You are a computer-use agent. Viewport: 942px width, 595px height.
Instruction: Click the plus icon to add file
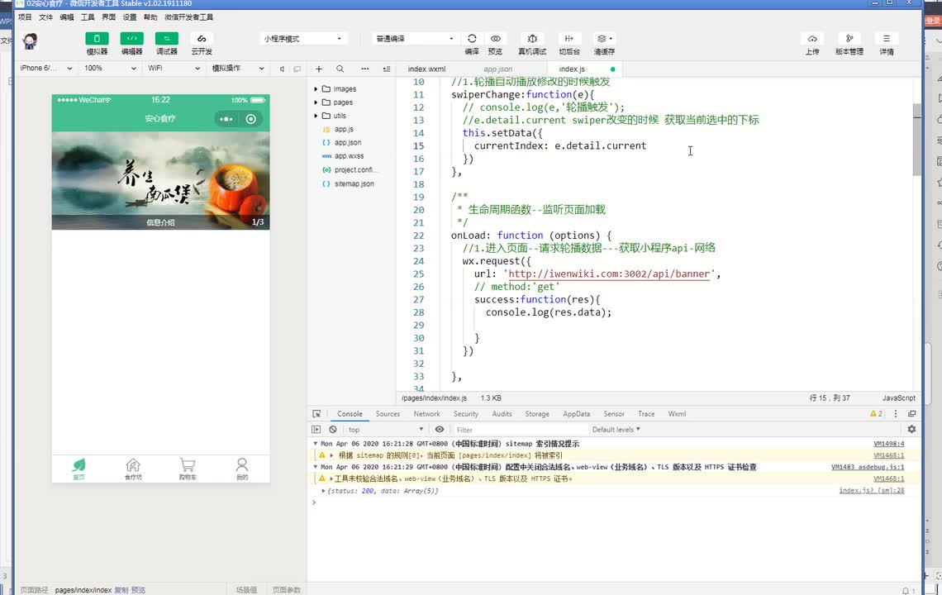pyautogui.click(x=319, y=69)
